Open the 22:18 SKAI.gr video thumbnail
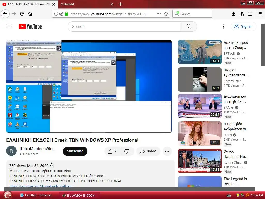Screen dimensions: 265x199 200,106
